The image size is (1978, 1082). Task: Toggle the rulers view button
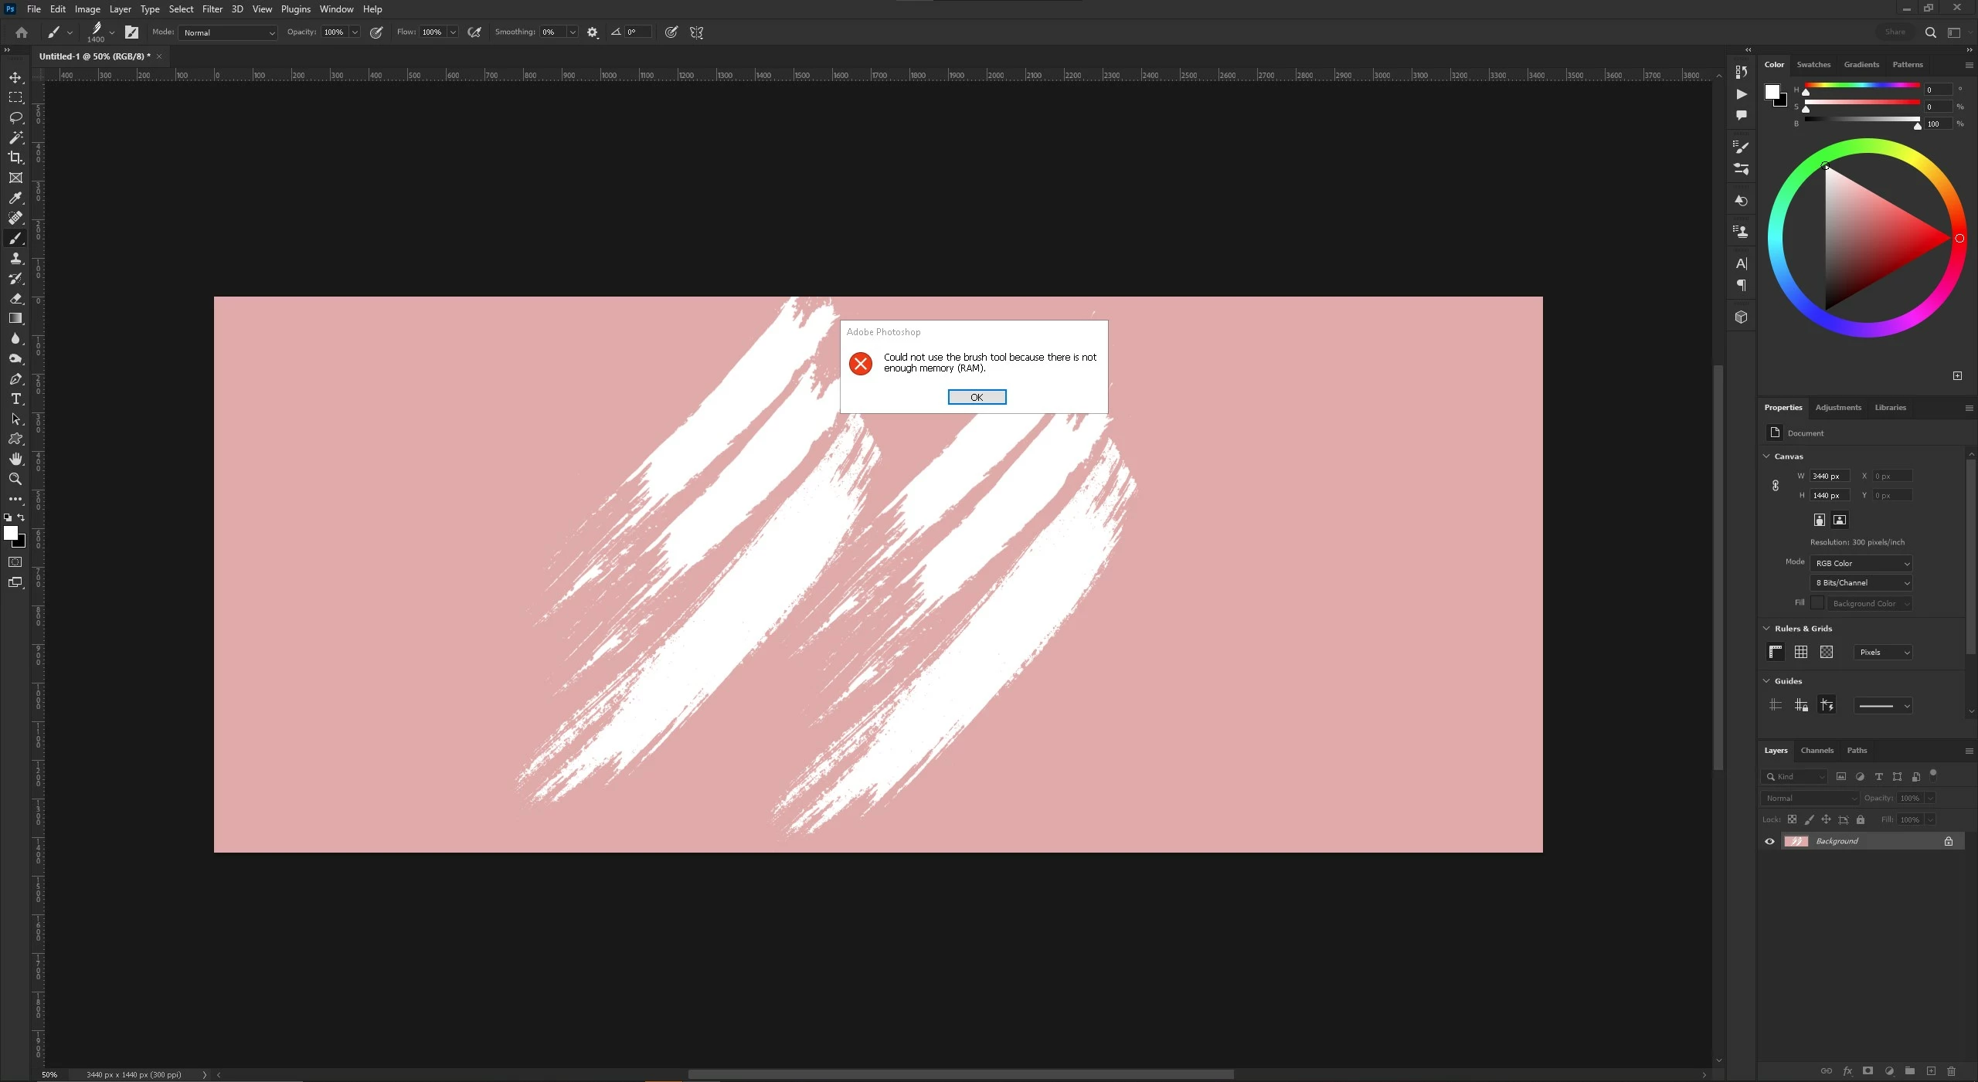[x=1776, y=652]
